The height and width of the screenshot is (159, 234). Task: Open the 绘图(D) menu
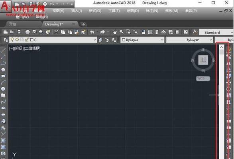133,11
